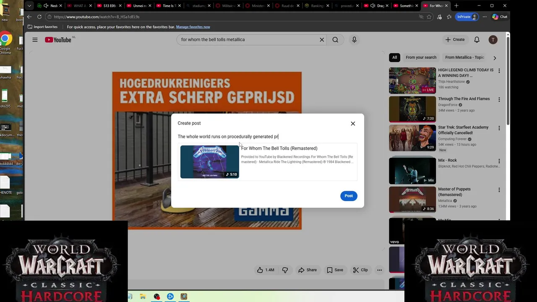Click the Share button under video
537x302 pixels.
click(x=308, y=270)
